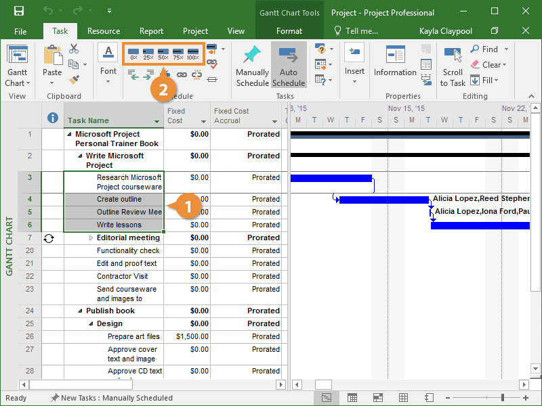The height and width of the screenshot is (406, 542).
Task: Click the Save icon in title bar
Action: pos(19,12)
